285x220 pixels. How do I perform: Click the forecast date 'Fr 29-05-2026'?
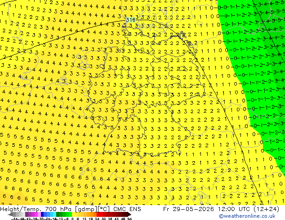pyautogui.click(x=188, y=209)
